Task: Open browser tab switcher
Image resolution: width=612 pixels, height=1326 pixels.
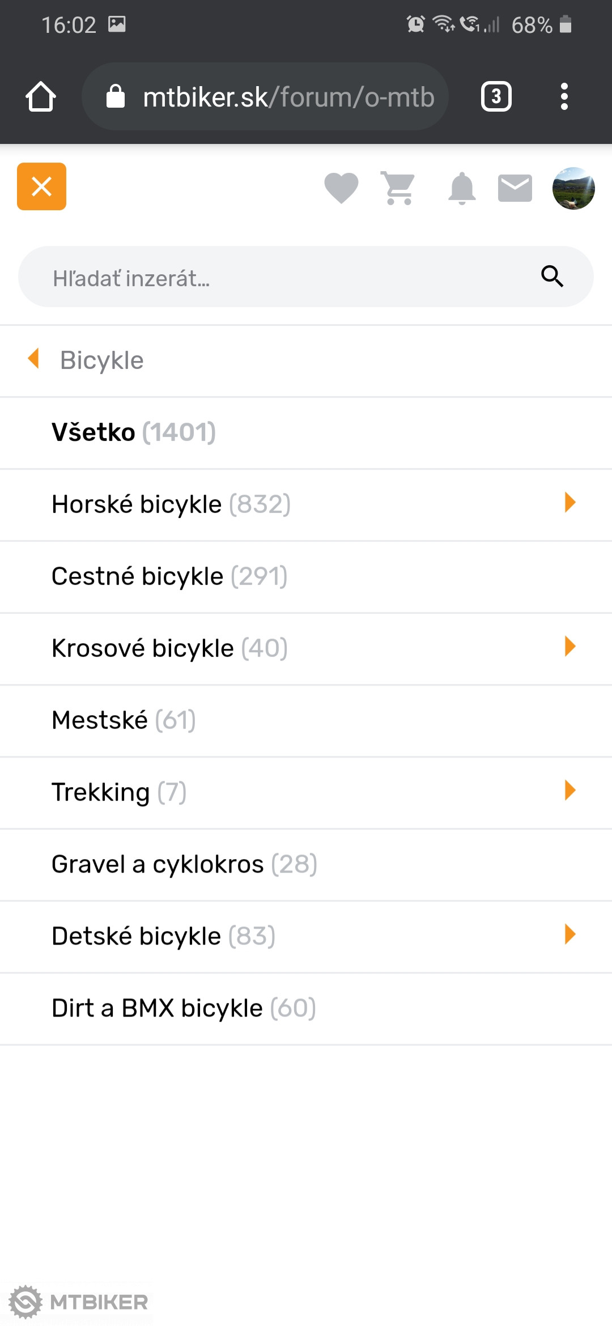Action: click(x=496, y=97)
